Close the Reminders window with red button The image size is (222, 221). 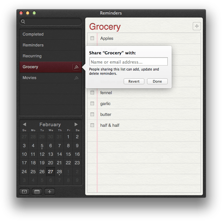tap(21, 13)
